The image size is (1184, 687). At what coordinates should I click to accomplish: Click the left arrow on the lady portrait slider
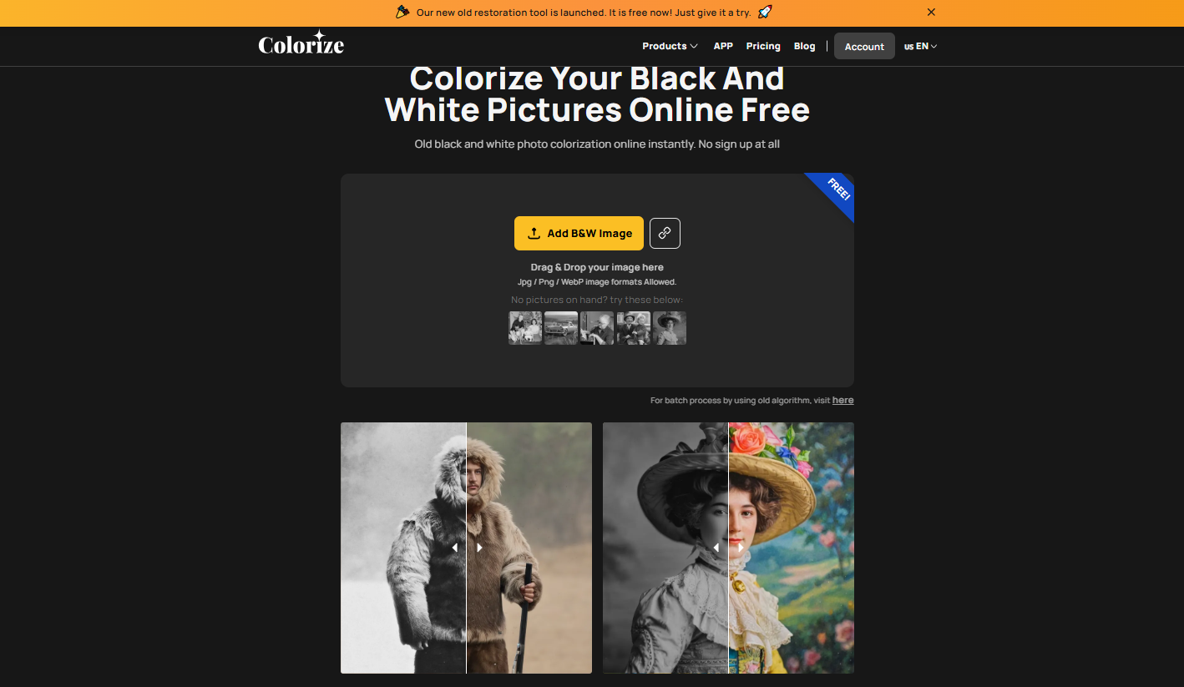716,548
